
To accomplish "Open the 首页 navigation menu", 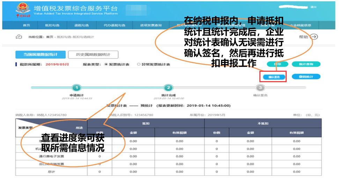I will tap(27, 25).
